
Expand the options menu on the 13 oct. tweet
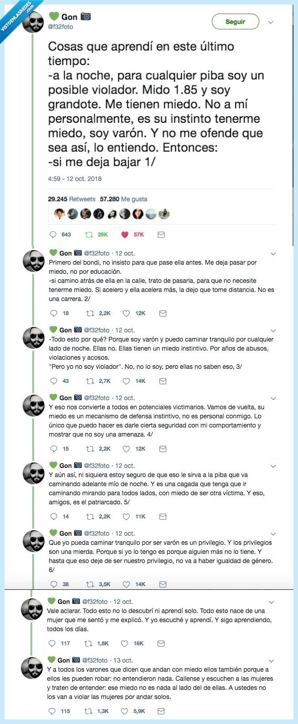272,660
